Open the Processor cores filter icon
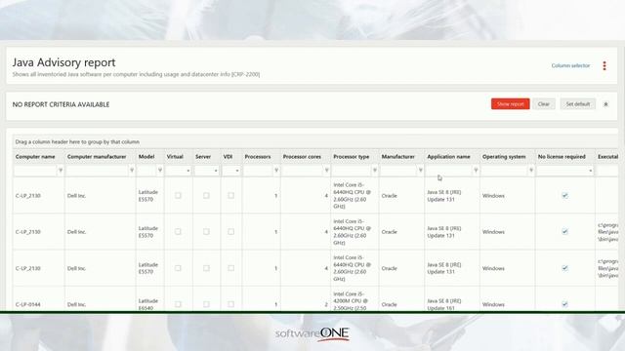625x351 pixels. tap(326, 171)
